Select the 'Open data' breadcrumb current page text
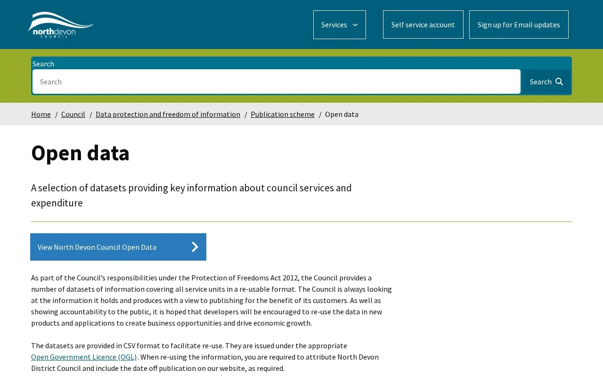 (x=342, y=114)
